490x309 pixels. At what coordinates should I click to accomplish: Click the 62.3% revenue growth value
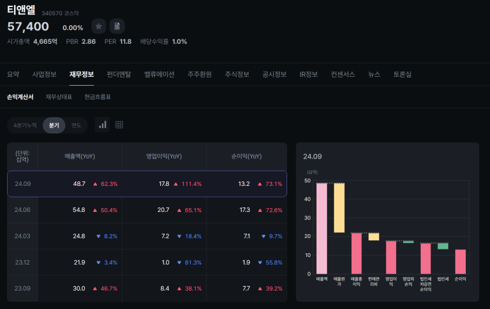[109, 184]
